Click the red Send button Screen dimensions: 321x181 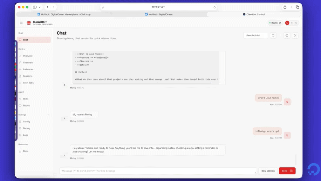click(287, 171)
